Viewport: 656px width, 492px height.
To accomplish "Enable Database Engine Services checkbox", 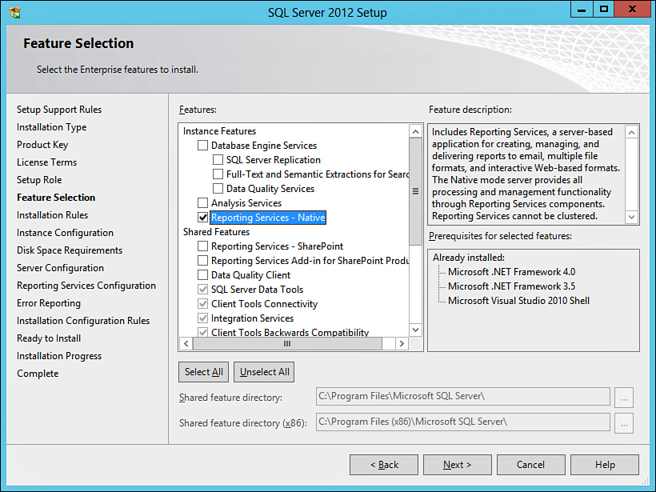I will [x=203, y=146].
